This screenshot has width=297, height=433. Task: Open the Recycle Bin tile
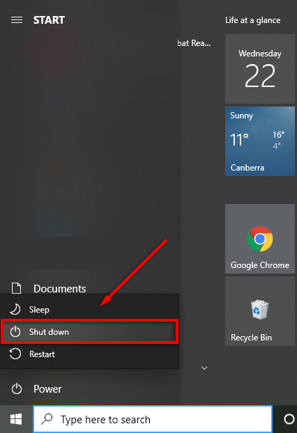coord(260,311)
